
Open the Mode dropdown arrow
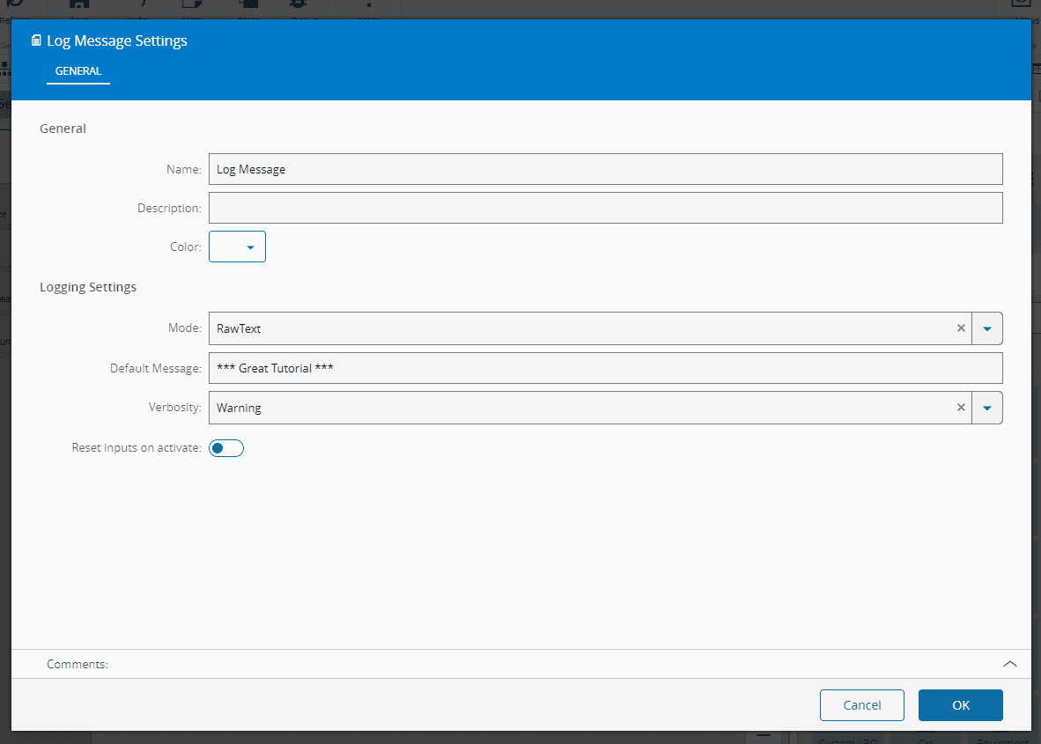[987, 328]
